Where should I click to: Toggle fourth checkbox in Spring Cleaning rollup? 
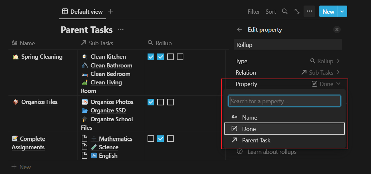(x=180, y=57)
